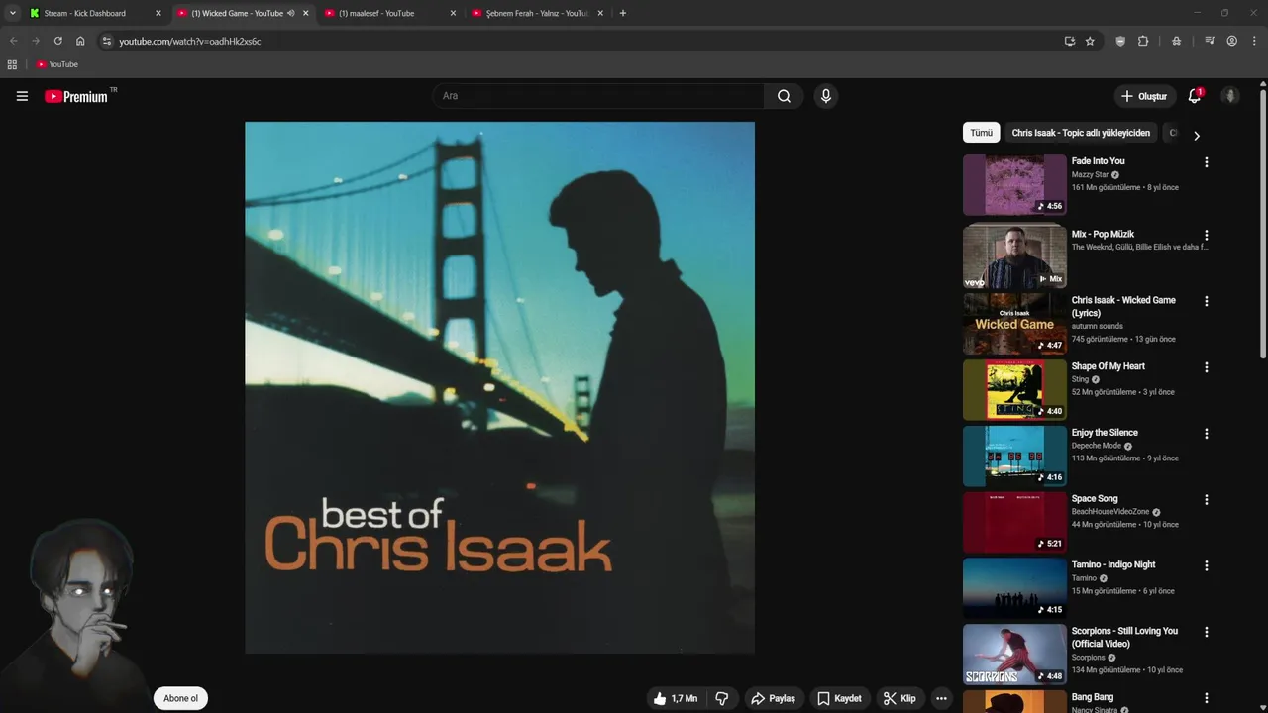Open YouTube bookmark in bookmarks bar
Screen dimensions: 1268x713
click(x=56, y=64)
